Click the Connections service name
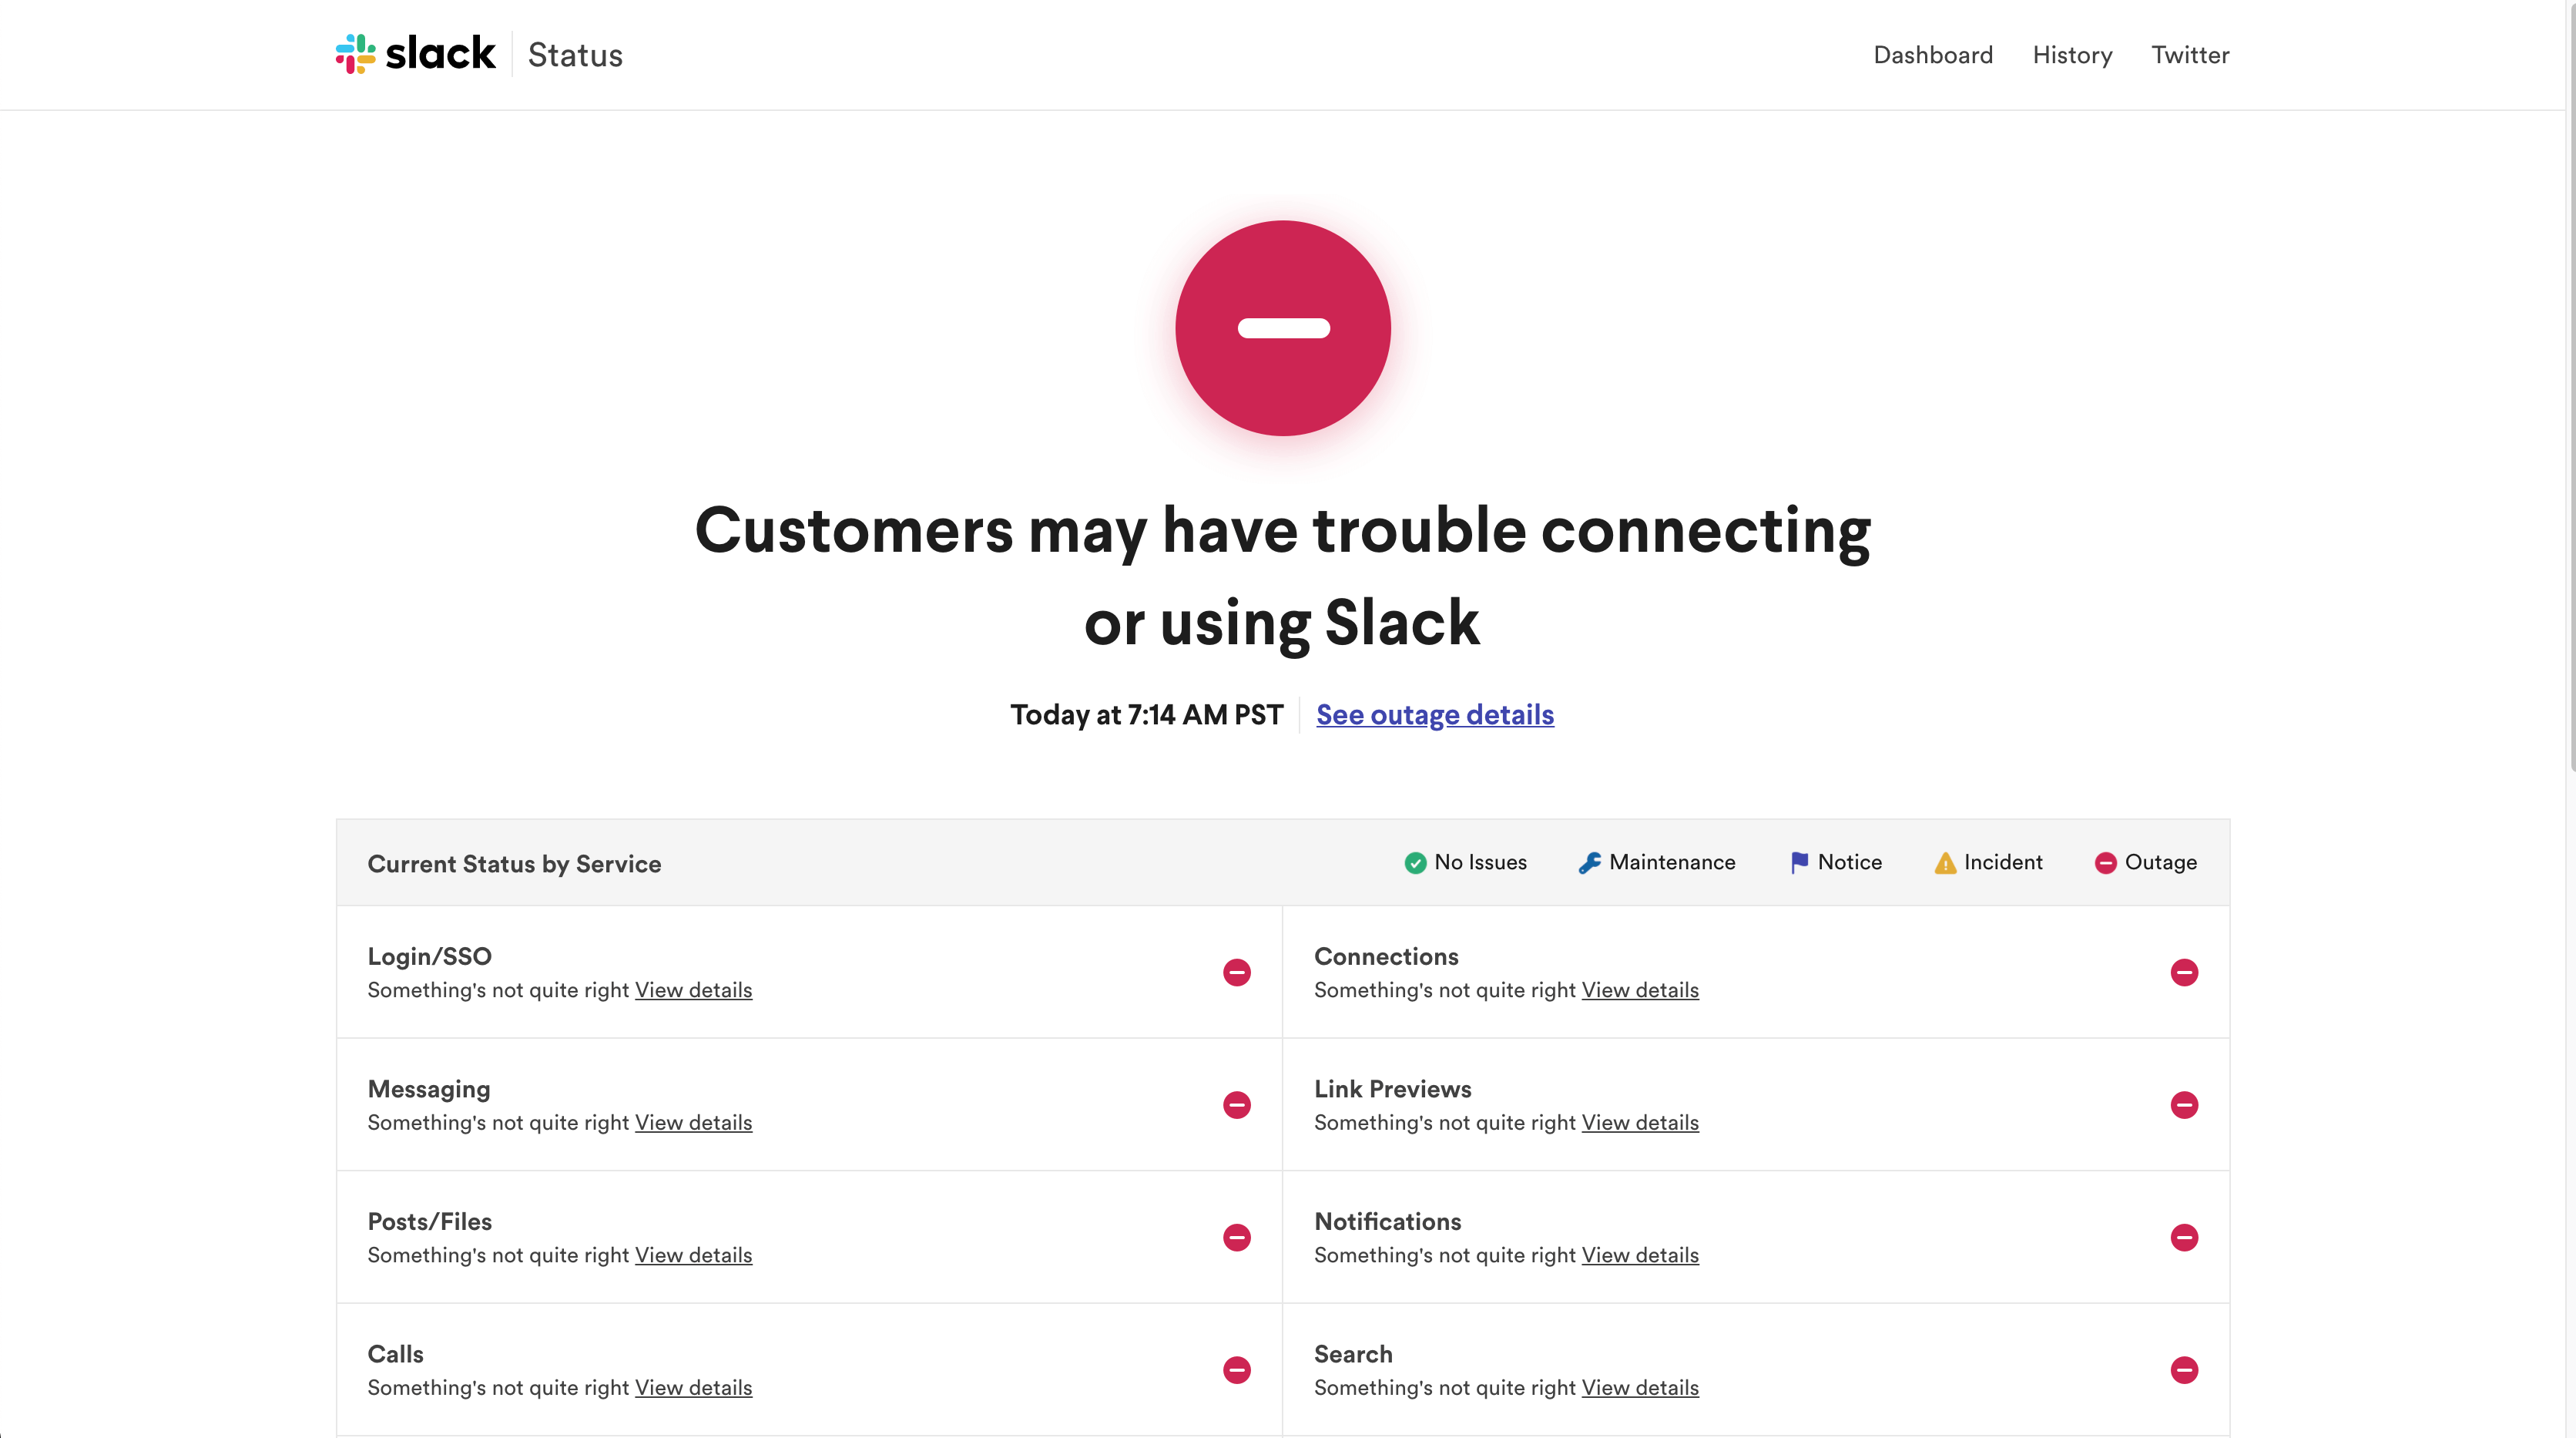 (1386, 956)
